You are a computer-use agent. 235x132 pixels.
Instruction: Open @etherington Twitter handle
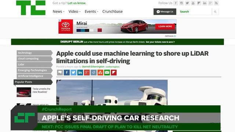(112, 67)
